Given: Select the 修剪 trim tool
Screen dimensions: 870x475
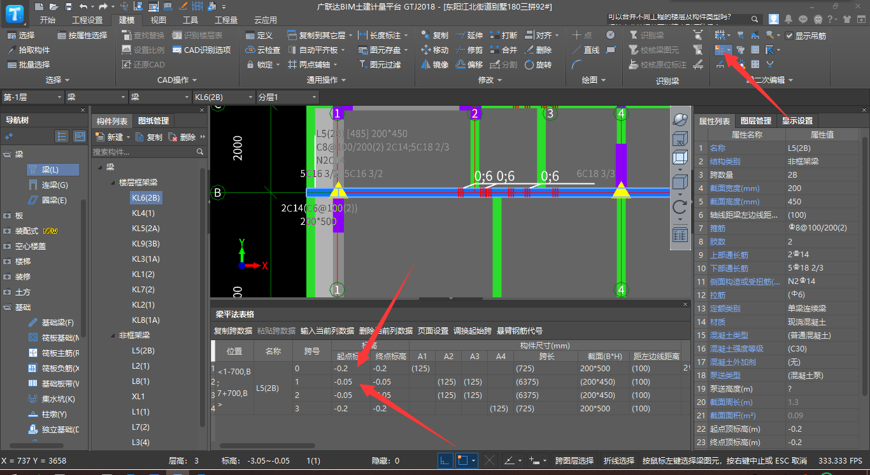Looking at the screenshot, I should click(x=469, y=50).
